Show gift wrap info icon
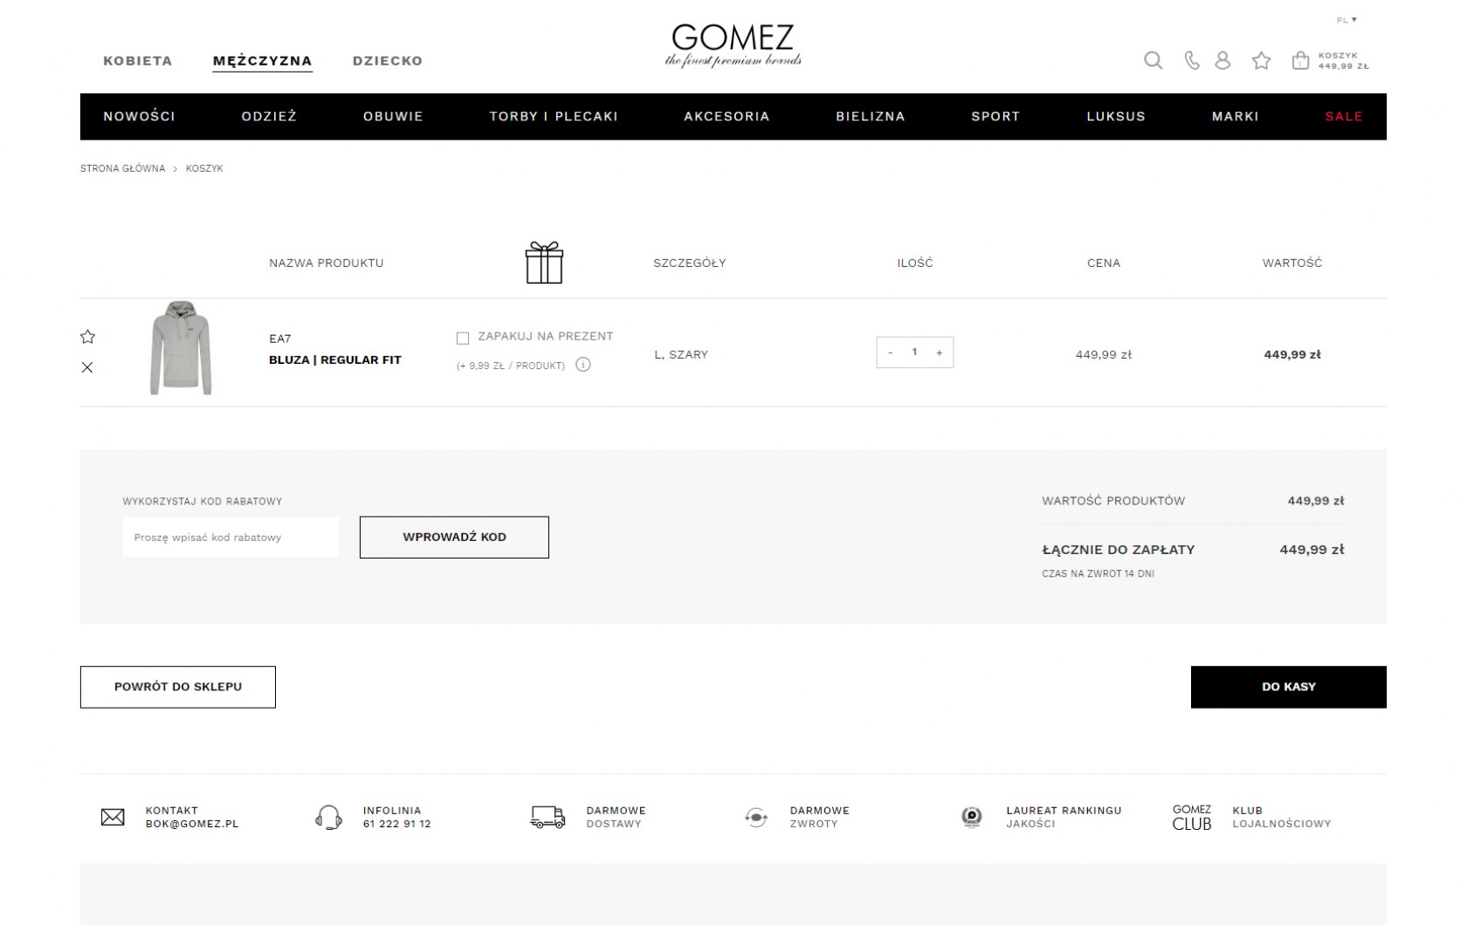 coord(583,365)
